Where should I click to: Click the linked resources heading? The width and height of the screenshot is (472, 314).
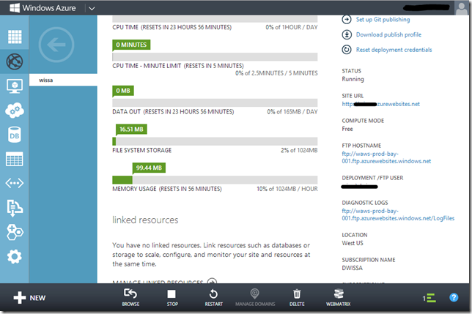point(145,220)
